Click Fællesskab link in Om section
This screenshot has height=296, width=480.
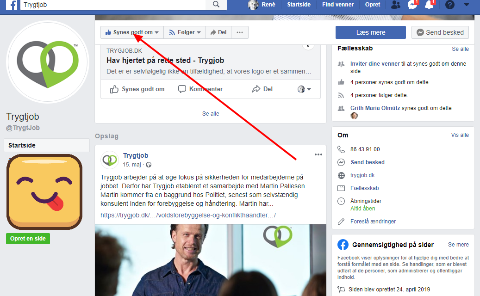[x=365, y=188]
